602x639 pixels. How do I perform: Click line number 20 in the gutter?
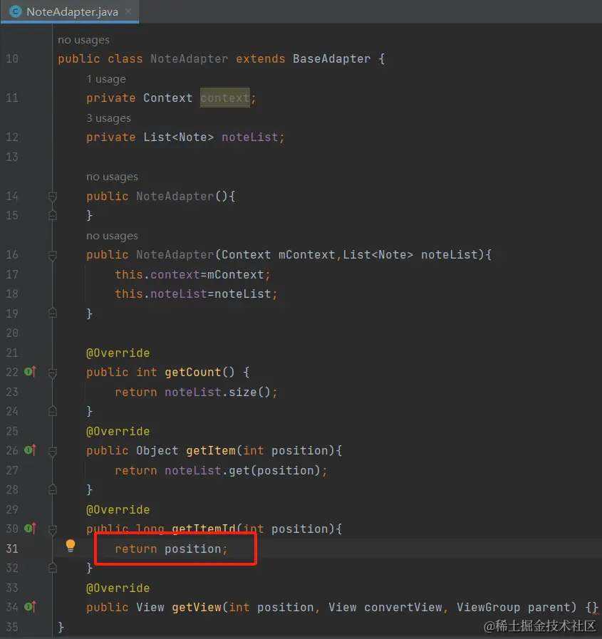pyautogui.click(x=12, y=333)
